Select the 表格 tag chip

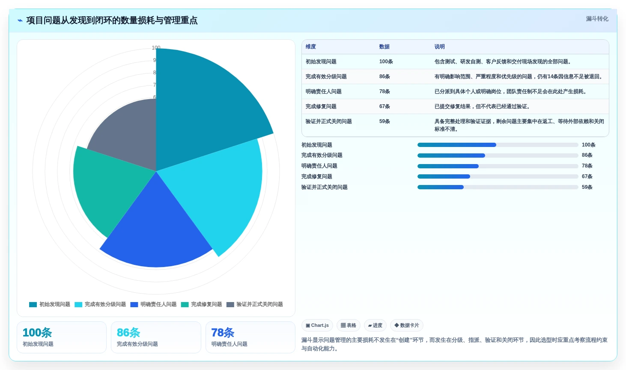coord(349,326)
